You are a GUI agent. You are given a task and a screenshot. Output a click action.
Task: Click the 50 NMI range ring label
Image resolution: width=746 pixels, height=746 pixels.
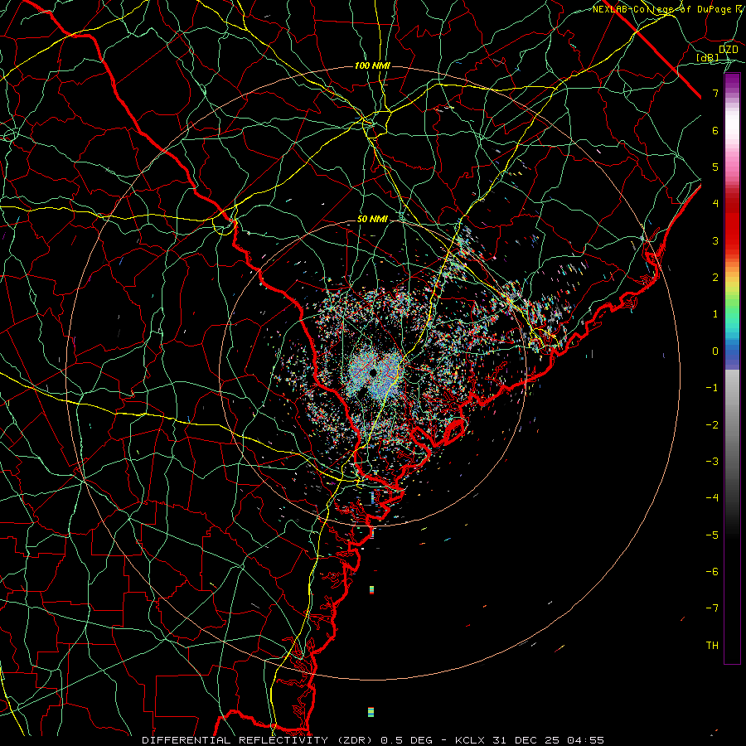(x=372, y=219)
